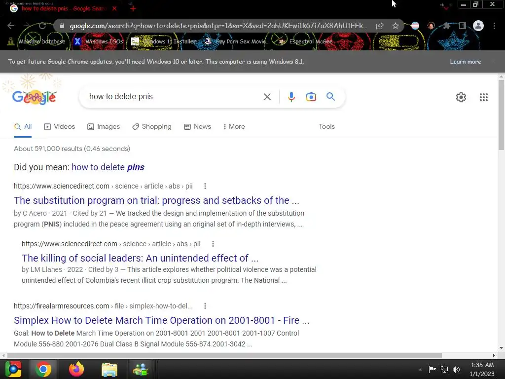Click the browser back arrow
The width and height of the screenshot is (505, 379).
(11, 26)
